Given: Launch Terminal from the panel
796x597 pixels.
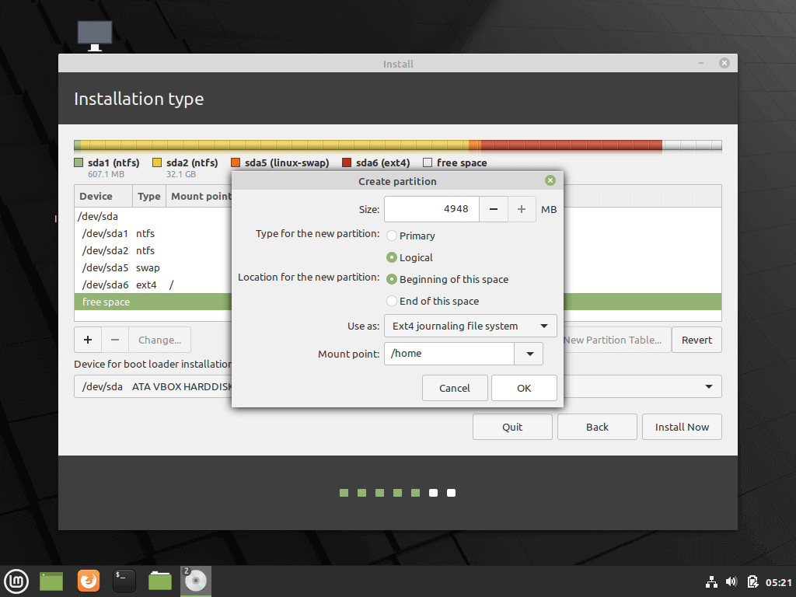Looking at the screenshot, I should coord(124,581).
